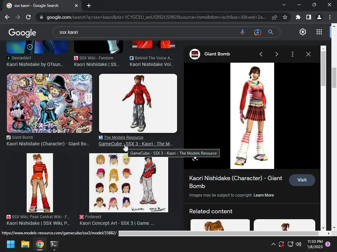The width and height of the screenshot is (337, 252).
Task: Submit search with magnifier icon
Action: point(271,32)
